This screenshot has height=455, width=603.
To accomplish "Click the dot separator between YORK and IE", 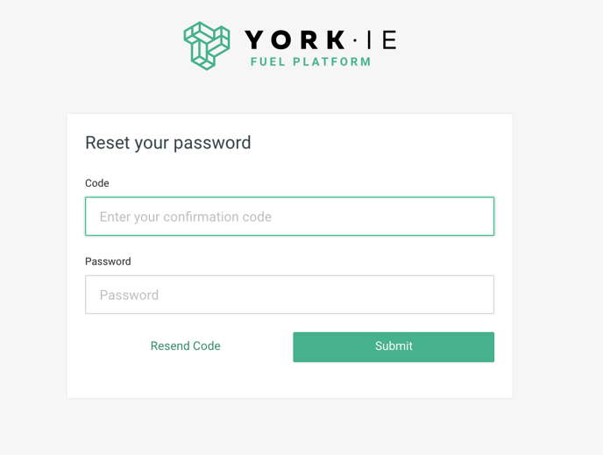I will pyautogui.click(x=355, y=40).
